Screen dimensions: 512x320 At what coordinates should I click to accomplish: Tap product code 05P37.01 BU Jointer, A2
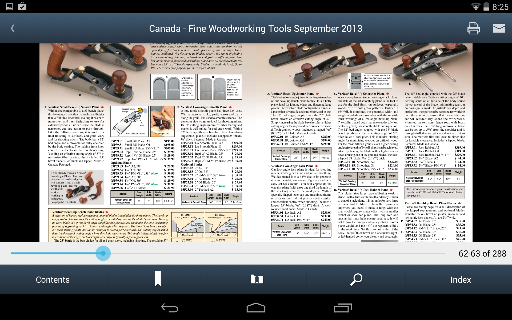pyautogui.click(x=301, y=137)
